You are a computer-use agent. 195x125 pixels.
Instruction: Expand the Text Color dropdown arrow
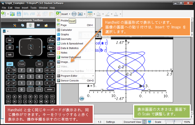120,14
